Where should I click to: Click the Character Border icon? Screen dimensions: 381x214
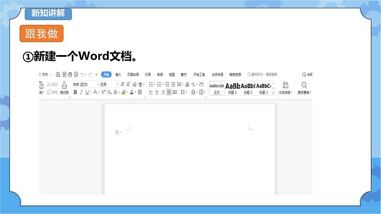coord(140,92)
